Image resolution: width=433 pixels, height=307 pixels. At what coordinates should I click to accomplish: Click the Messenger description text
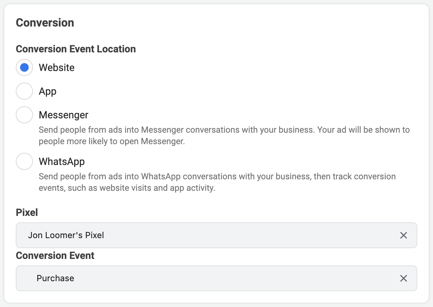point(224,135)
